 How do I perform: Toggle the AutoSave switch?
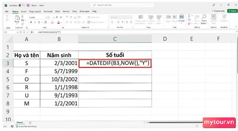tap(22, 5)
